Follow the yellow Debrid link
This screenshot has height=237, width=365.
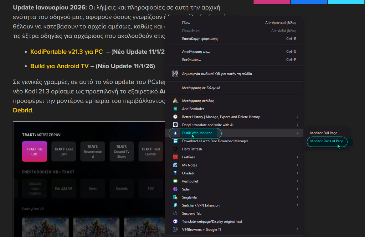click(x=22, y=110)
